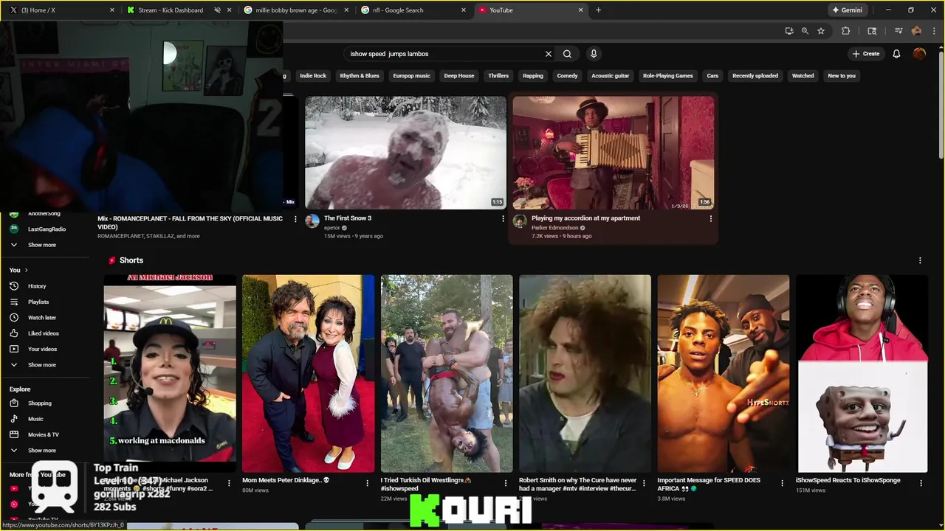The image size is (945, 531).
Task: Switch to nfl - Google Search tab
Action: tap(413, 10)
